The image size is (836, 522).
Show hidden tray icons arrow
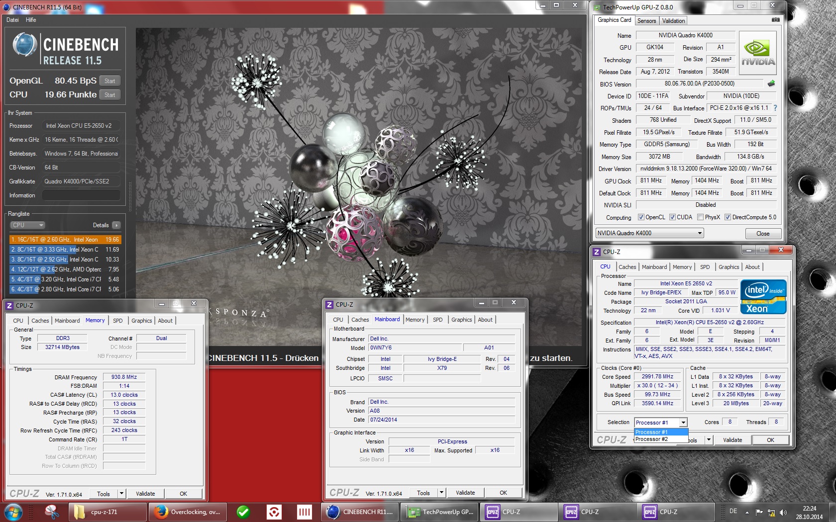(x=747, y=512)
